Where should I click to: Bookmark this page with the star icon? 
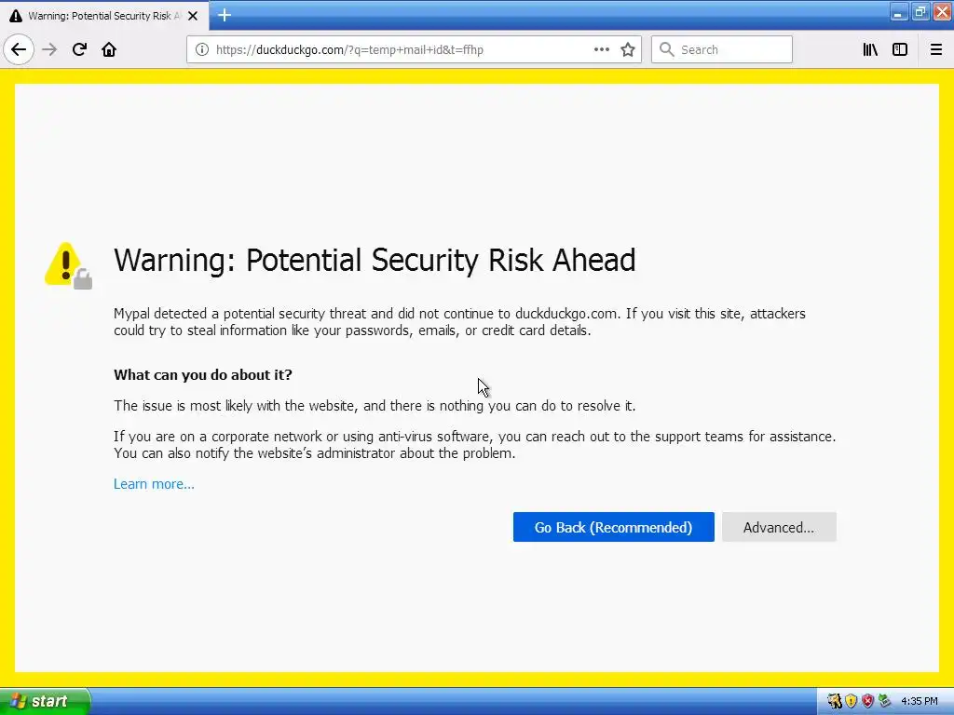(628, 50)
